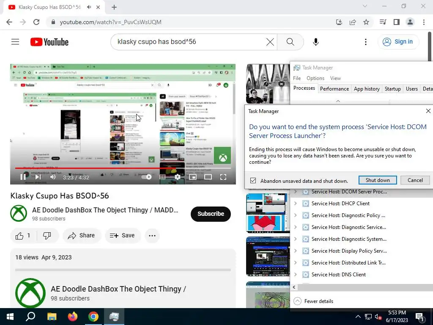433x325 pixels.
Task: Seek on the red video progress bar
Action: (x=123, y=168)
